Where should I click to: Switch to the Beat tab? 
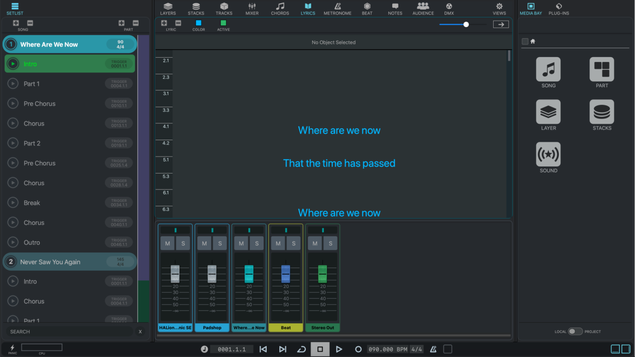[x=367, y=8]
